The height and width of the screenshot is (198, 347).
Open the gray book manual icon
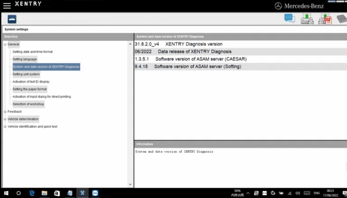tap(341, 19)
